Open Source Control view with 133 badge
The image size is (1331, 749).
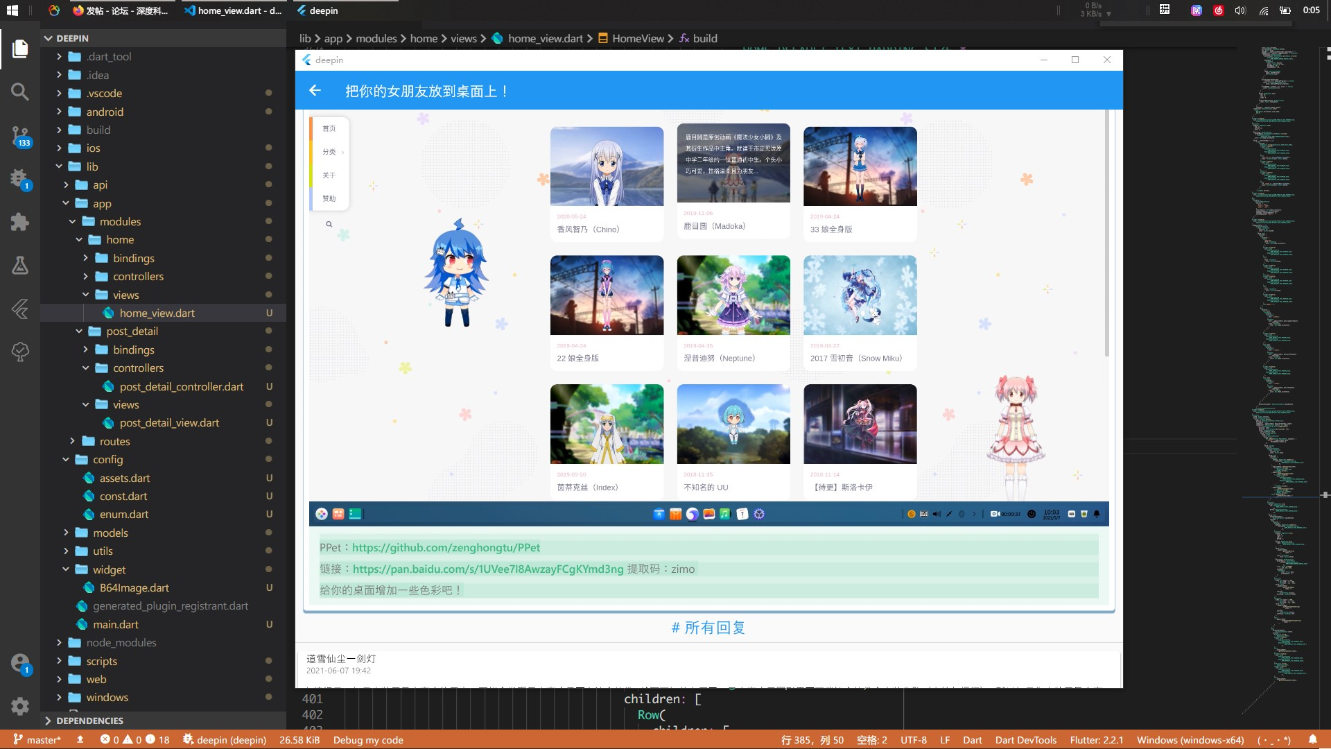pyautogui.click(x=20, y=135)
